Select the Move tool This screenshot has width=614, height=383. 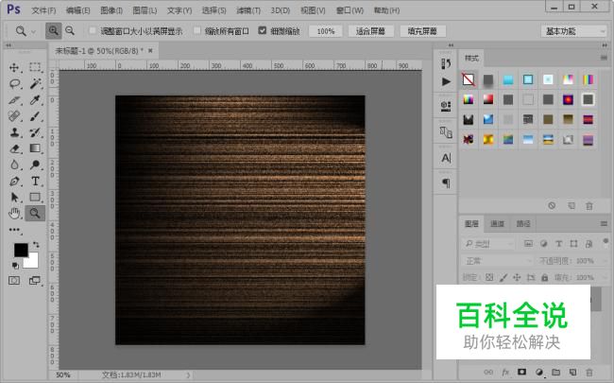pos(14,67)
